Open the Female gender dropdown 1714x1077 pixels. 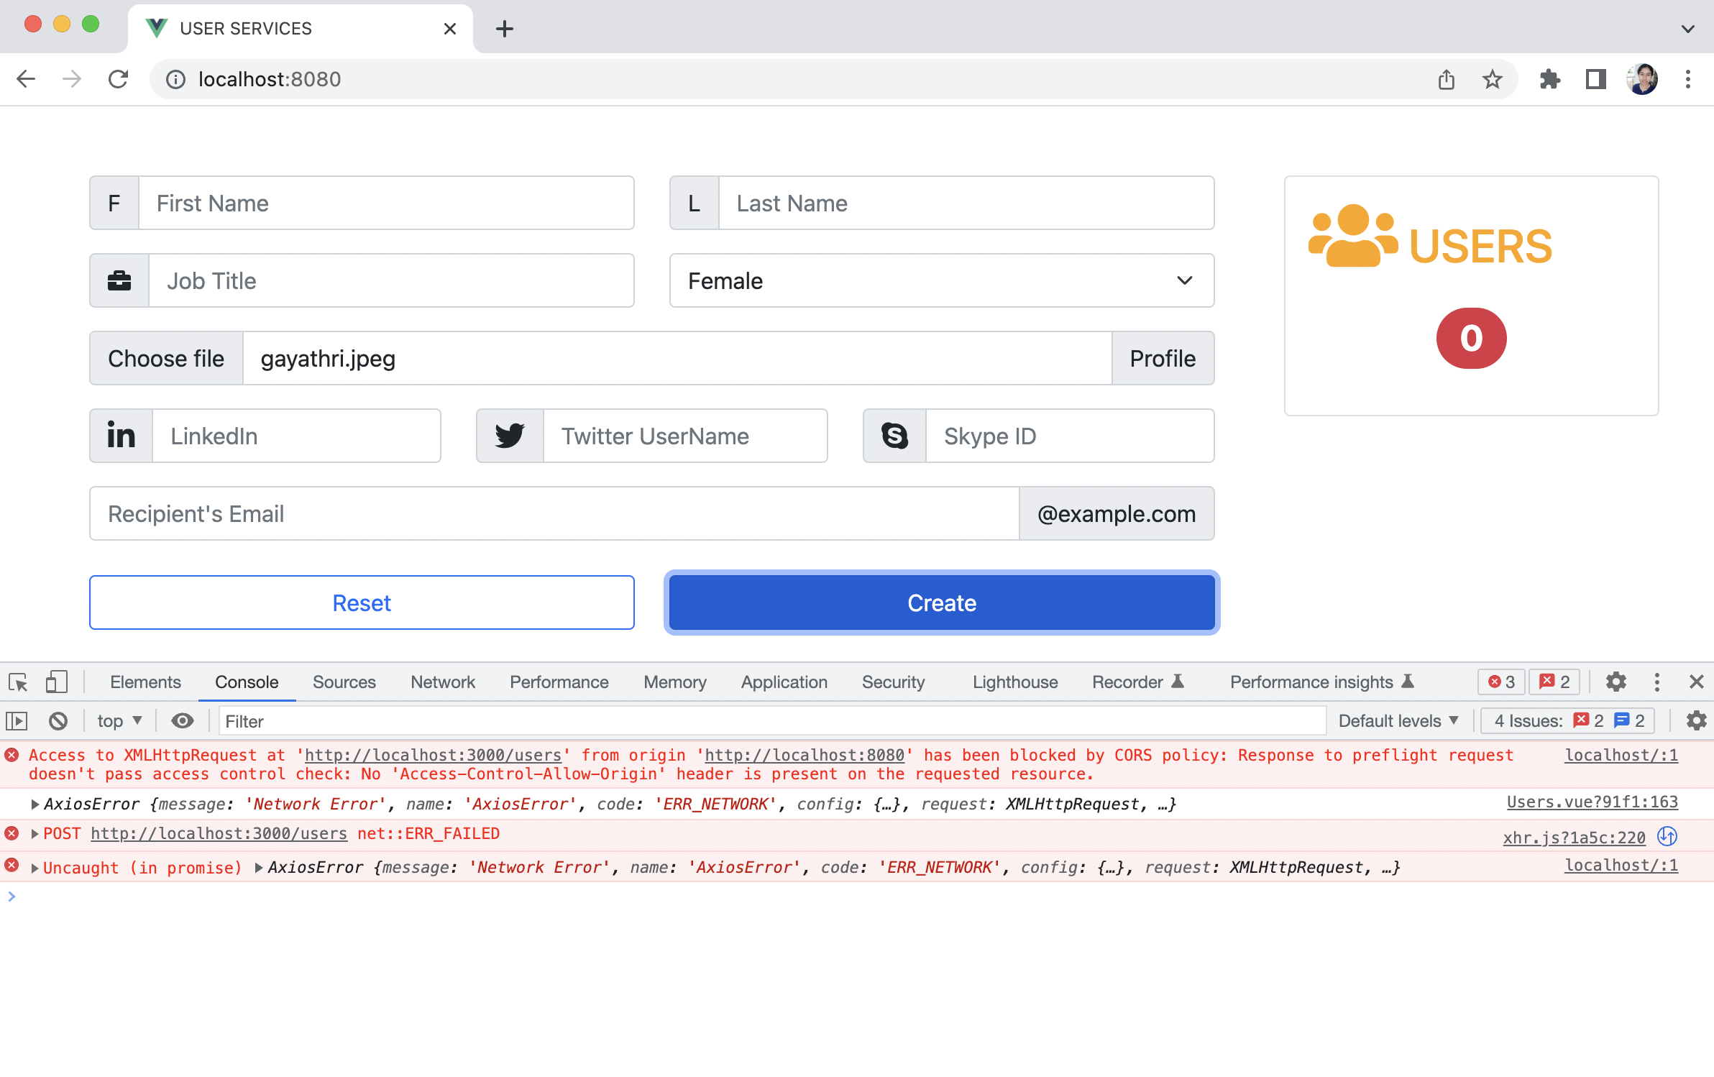pos(941,280)
